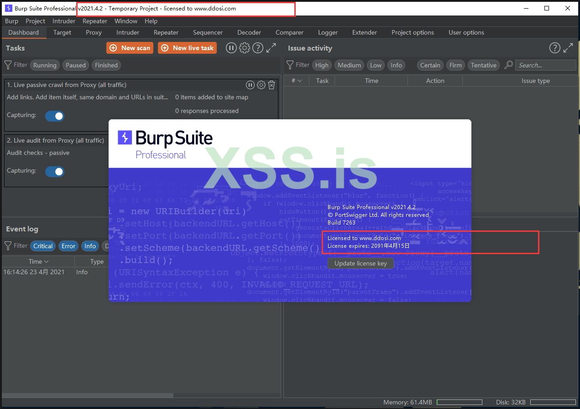
Task: Open the Intruder menu in menu bar
Action: coord(64,21)
